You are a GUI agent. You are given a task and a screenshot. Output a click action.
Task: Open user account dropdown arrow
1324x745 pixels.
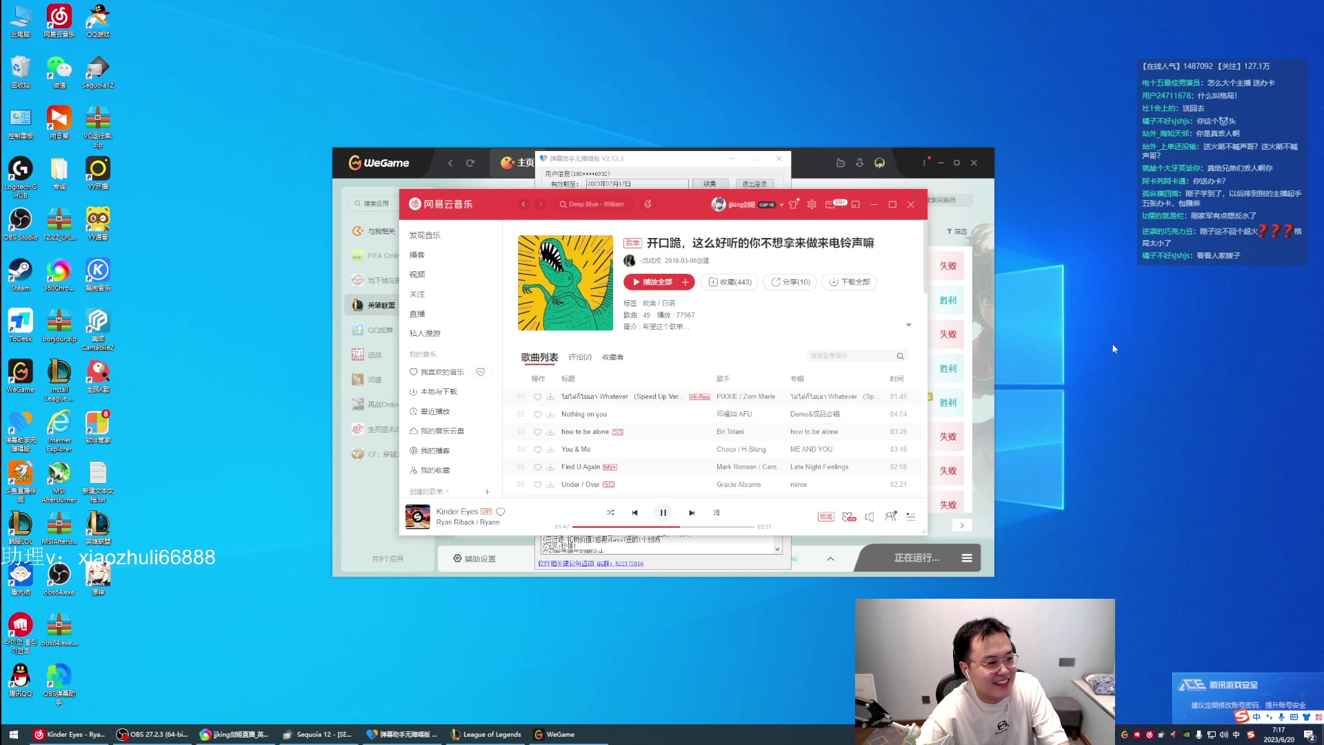point(781,205)
